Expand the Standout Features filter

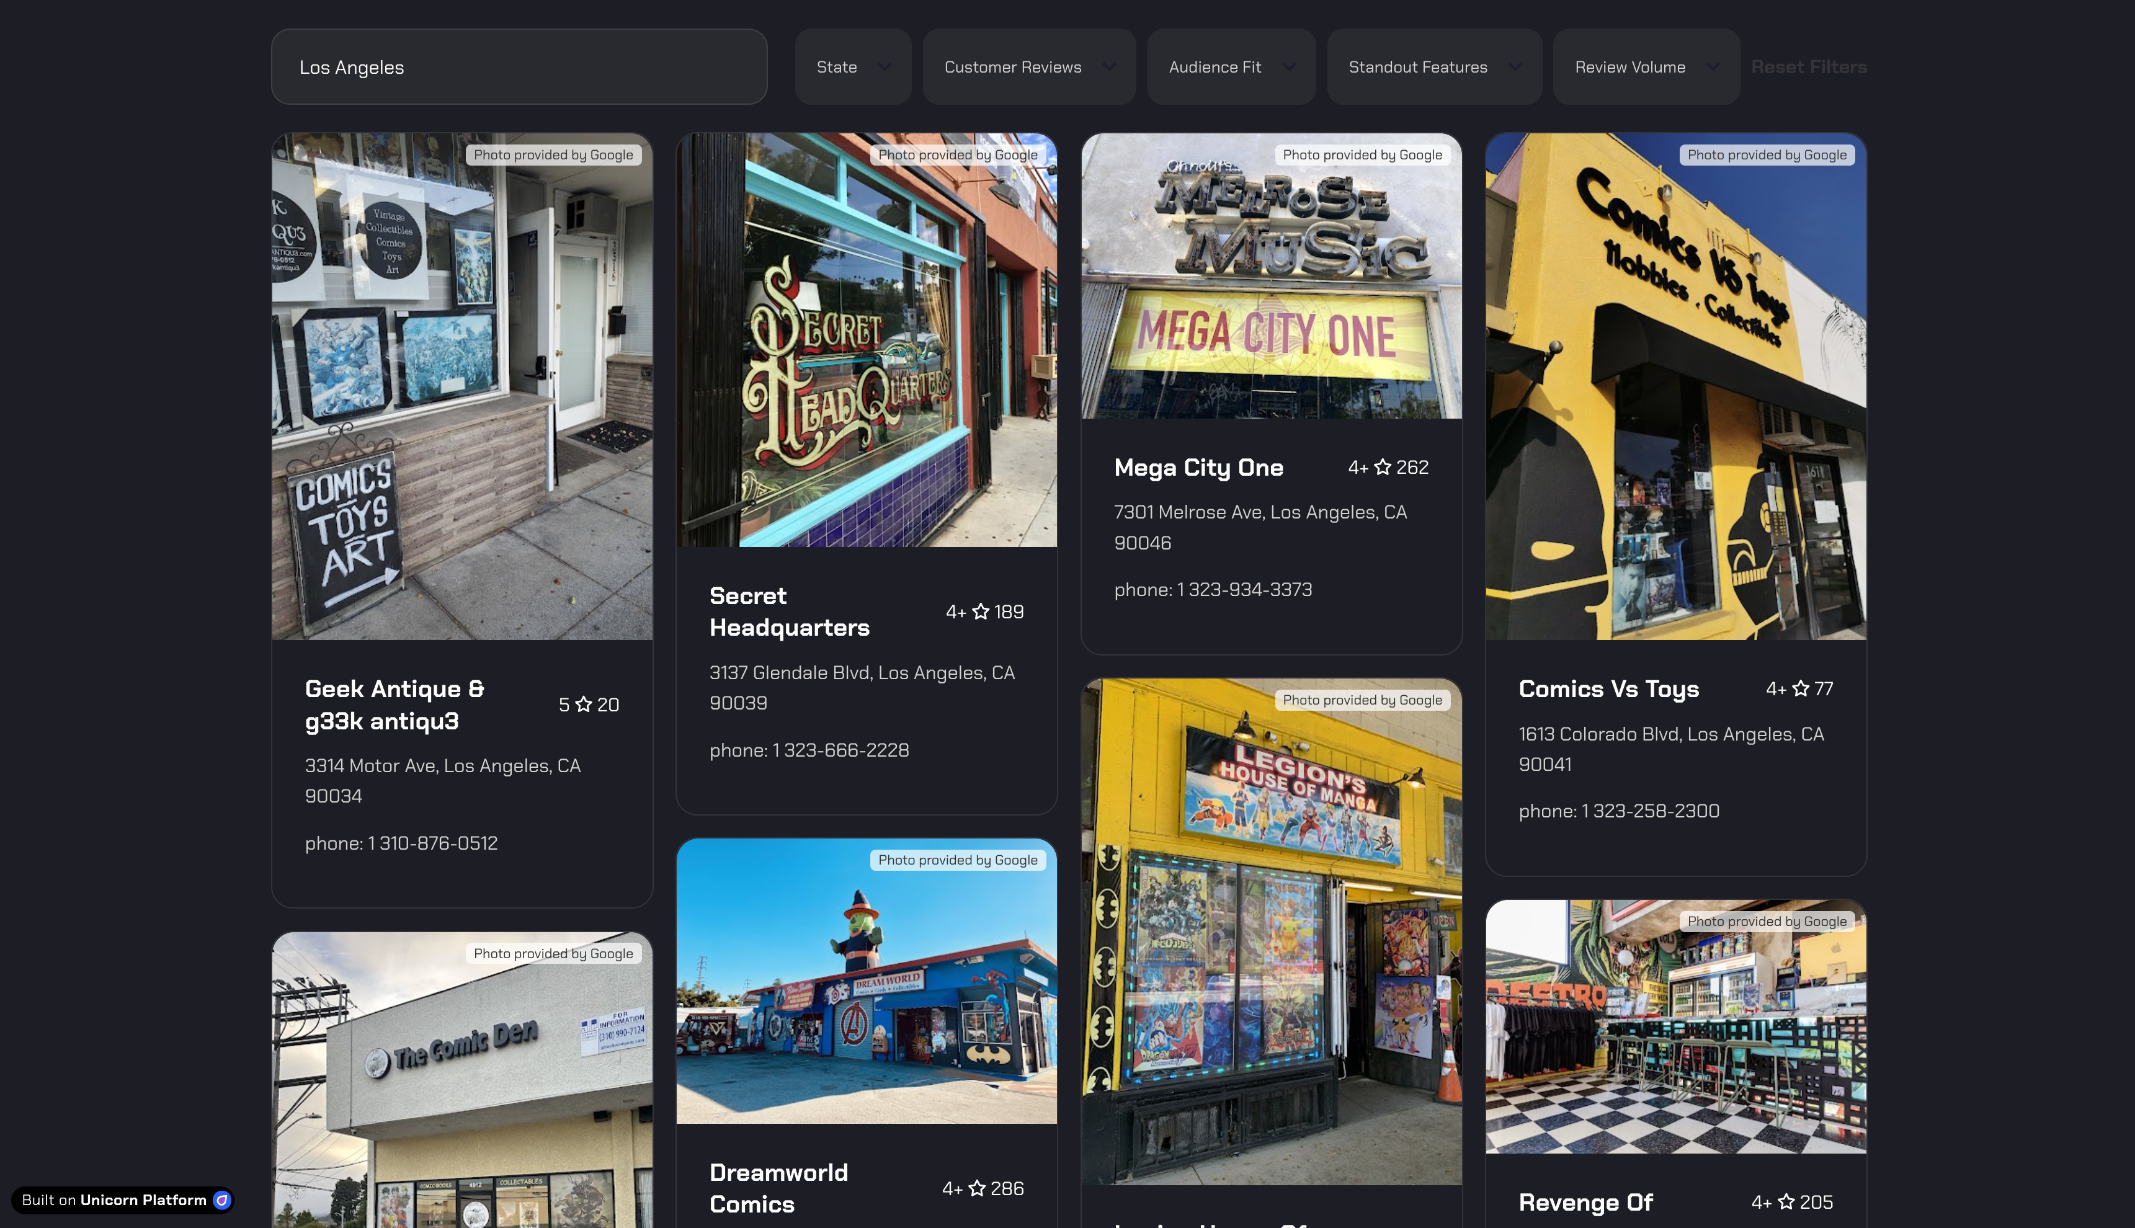[1434, 66]
